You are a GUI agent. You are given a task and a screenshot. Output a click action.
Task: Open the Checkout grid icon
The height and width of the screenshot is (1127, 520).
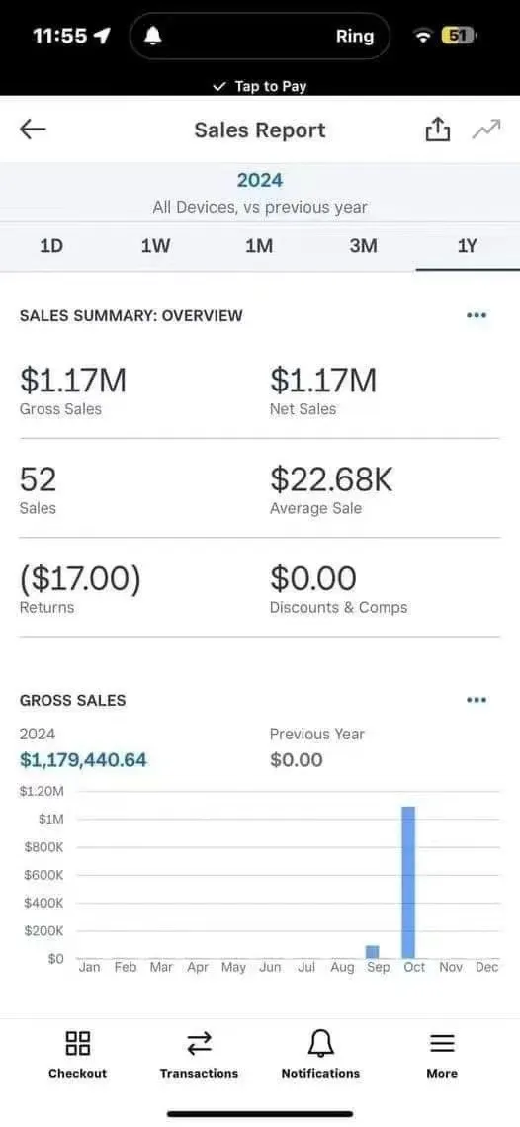[78, 1043]
